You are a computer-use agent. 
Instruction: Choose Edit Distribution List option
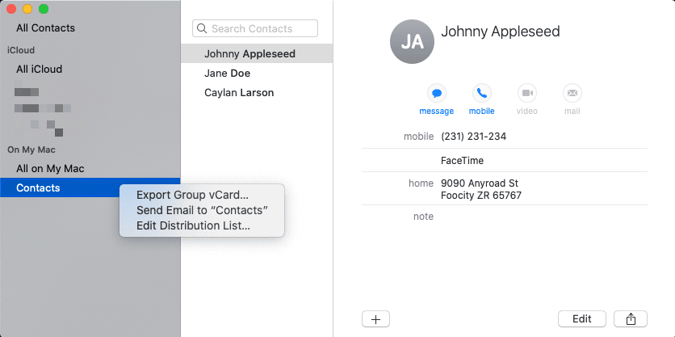[x=193, y=225]
